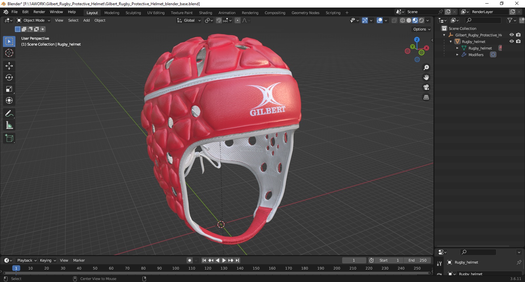The image size is (525, 282).
Task: Select the Transform tool
Action: (x=9, y=100)
